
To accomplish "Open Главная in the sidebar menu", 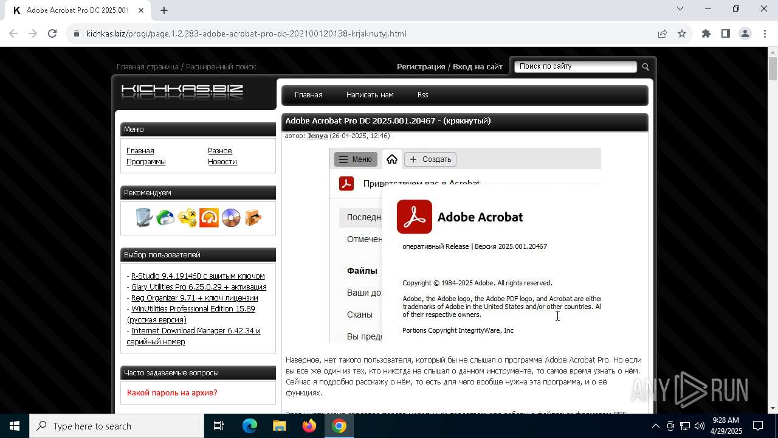I will coord(140,151).
